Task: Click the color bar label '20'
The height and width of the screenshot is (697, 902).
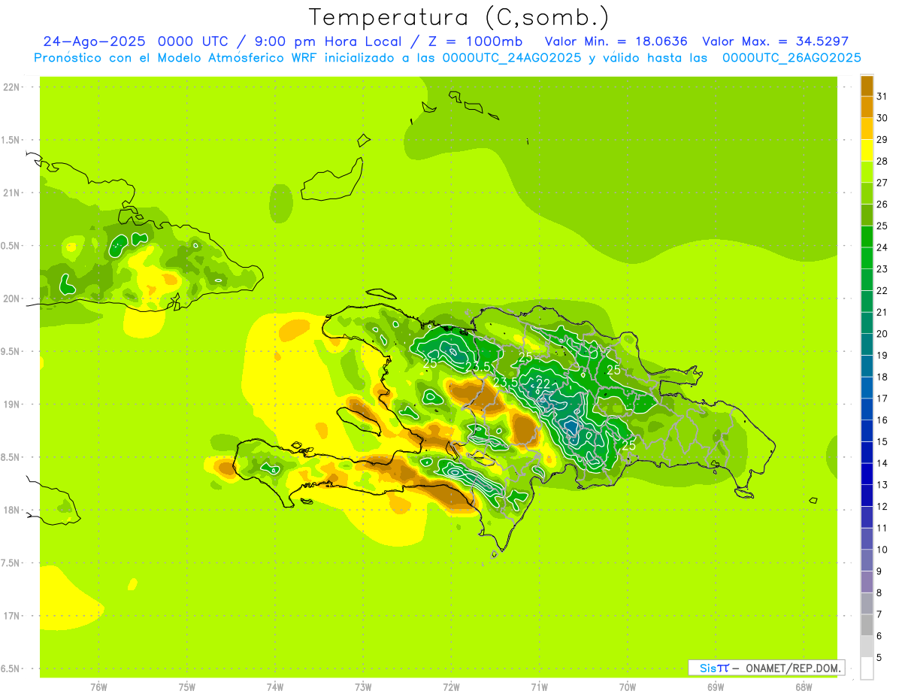Action: click(882, 334)
